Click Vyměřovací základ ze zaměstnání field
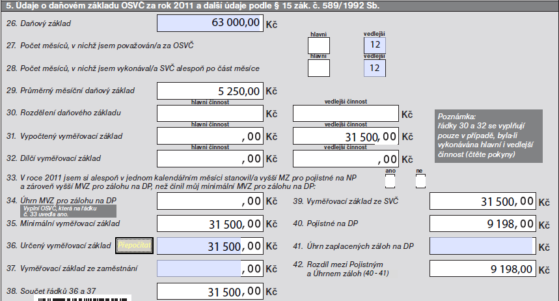This screenshot has width=559, height=301. (210, 268)
